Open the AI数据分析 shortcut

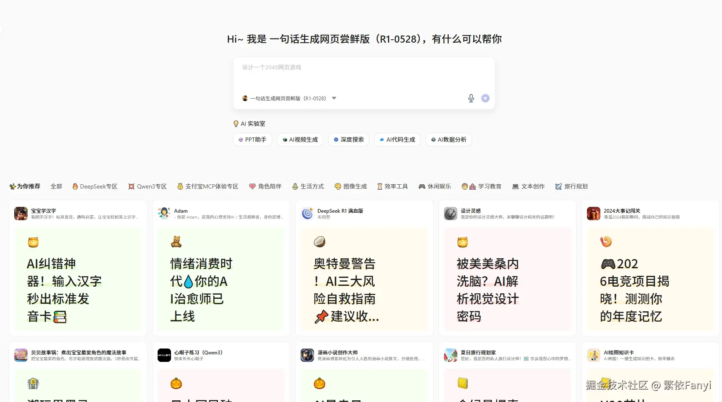pyautogui.click(x=448, y=140)
